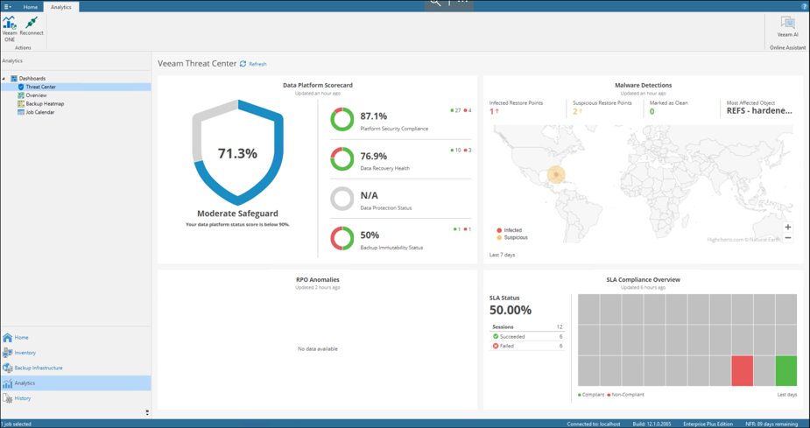810x428 pixels.
Task: Click the SLA Status 50.00% value
Action: [x=511, y=310]
